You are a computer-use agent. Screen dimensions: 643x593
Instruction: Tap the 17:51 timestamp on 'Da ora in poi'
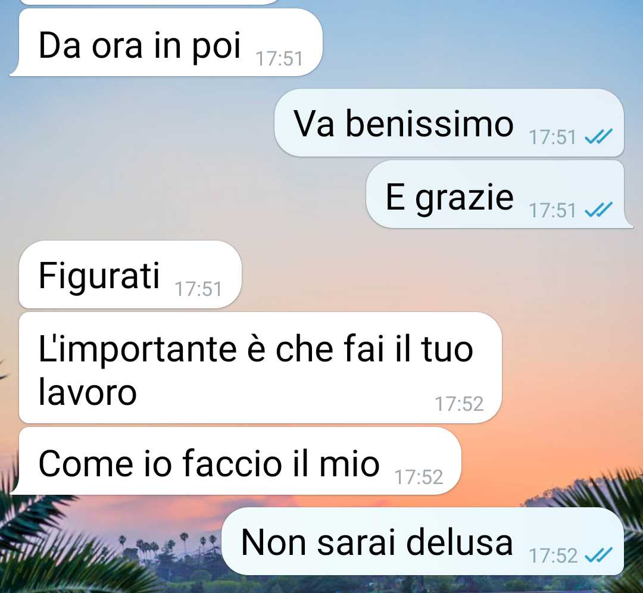279,58
